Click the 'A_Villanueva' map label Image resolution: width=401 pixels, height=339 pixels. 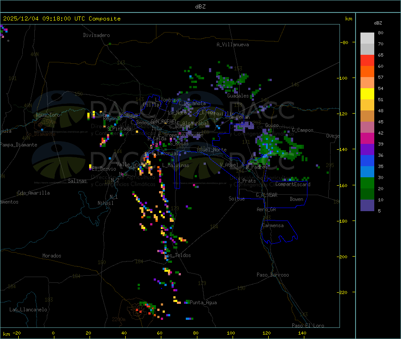click(233, 45)
